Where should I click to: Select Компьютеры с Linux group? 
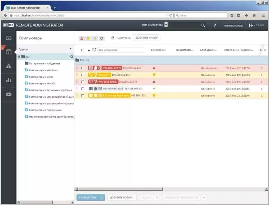pos(41,77)
